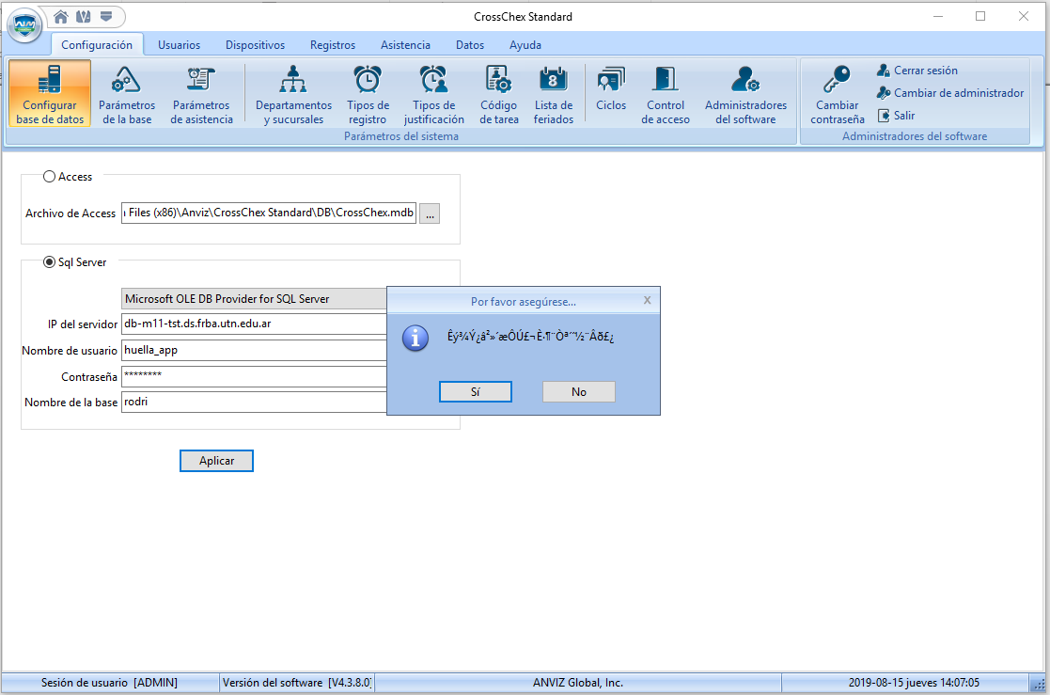Click the second quick access toolbar icon
This screenshot has height=695, width=1050.
click(83, 16)
